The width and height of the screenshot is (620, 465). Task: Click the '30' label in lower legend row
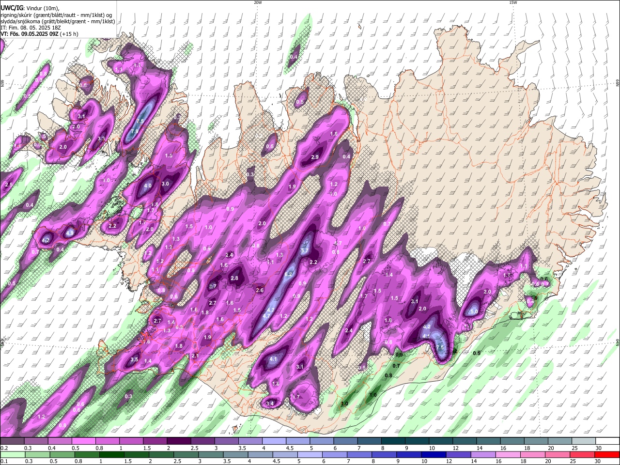coord(597,461)
